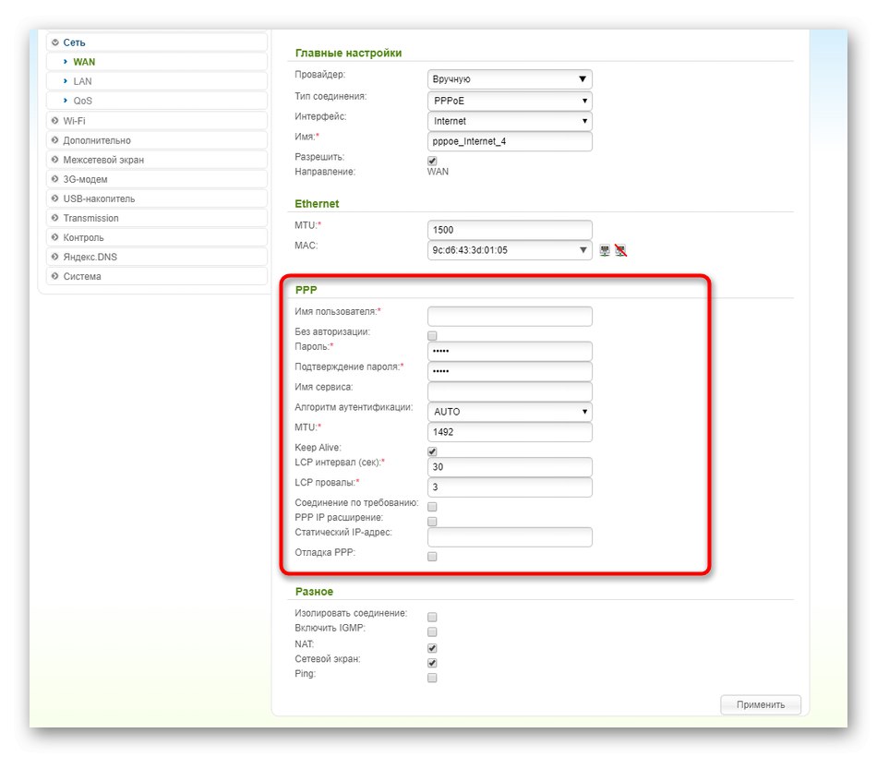Enable Включить IGMP checkbox
This screenshot has height=757, width=877.
[x=432, y=632]
